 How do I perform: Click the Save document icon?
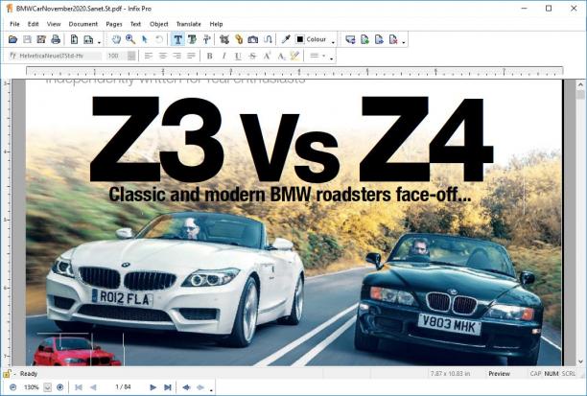click(27, 39)
